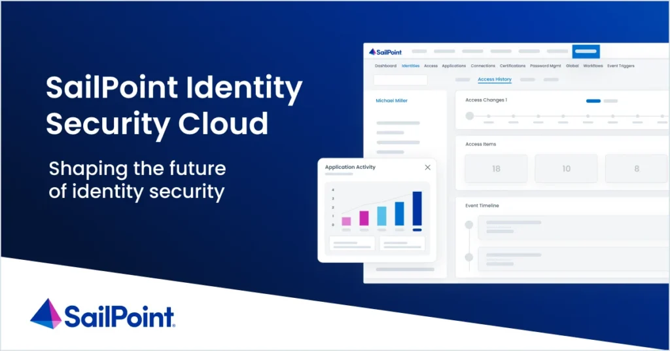Go to the Event Triggers menu item

[x=620, y=66]
